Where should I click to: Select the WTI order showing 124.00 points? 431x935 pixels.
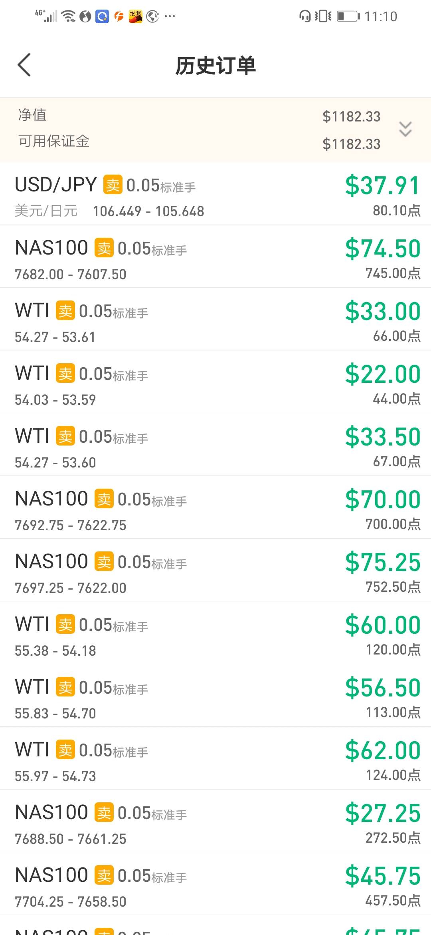215,758
